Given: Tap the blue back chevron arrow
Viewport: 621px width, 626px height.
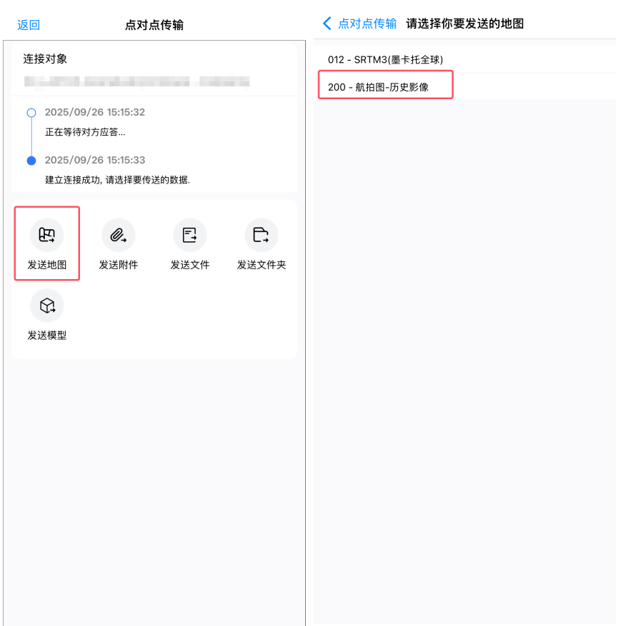Looking at the screenshot, I should click(x=327, y=24).
